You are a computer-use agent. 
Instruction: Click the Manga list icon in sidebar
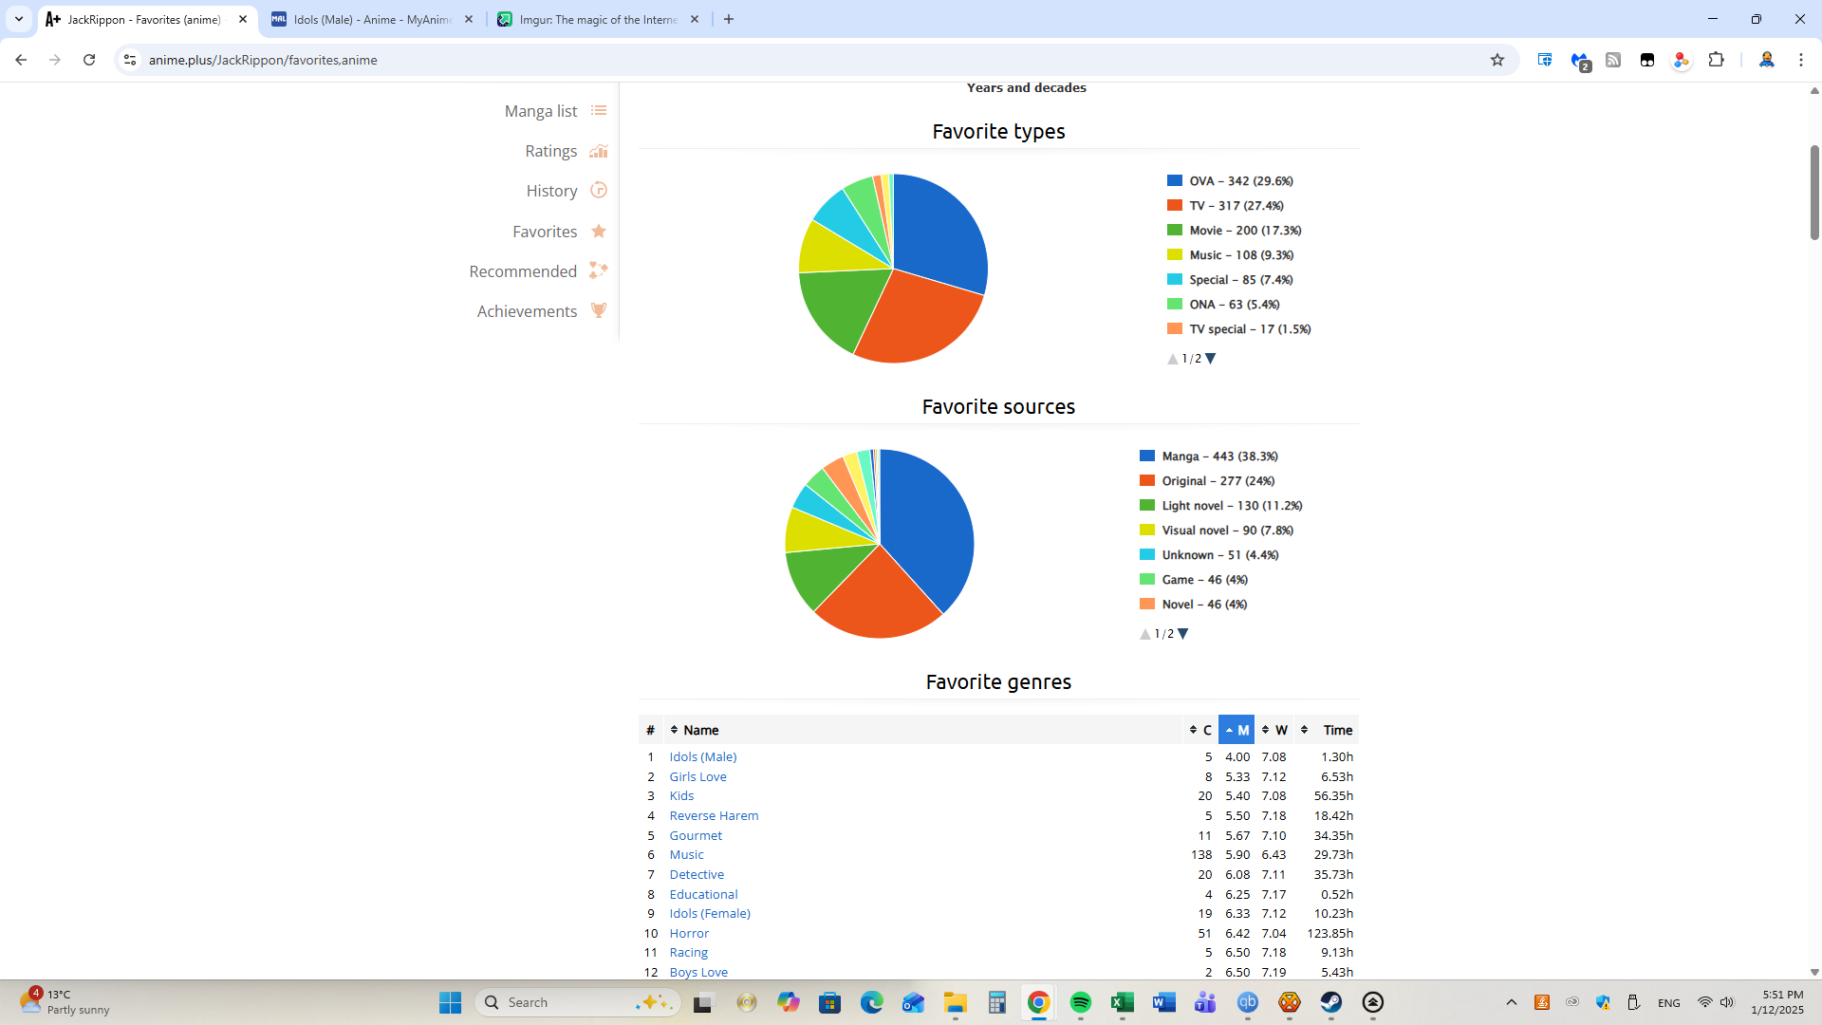[x=599, y=111]
